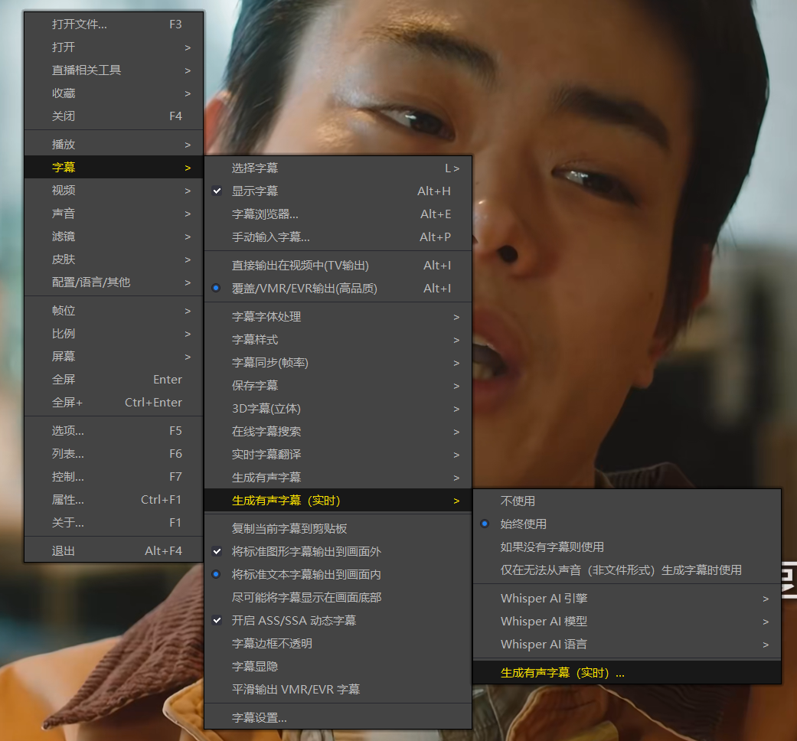Expand the 视频 submenu

pos(114,191)
